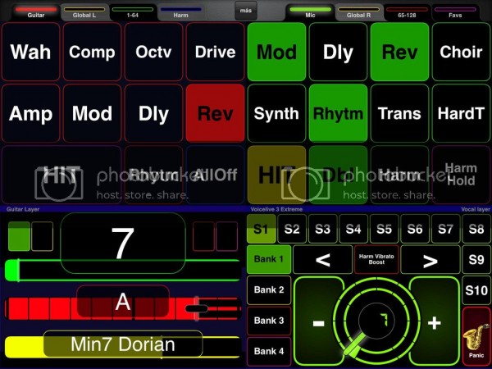Switch to the Global L tab
Screen dimensions: 492x369
pyautogui.click(x=84, y=12)
